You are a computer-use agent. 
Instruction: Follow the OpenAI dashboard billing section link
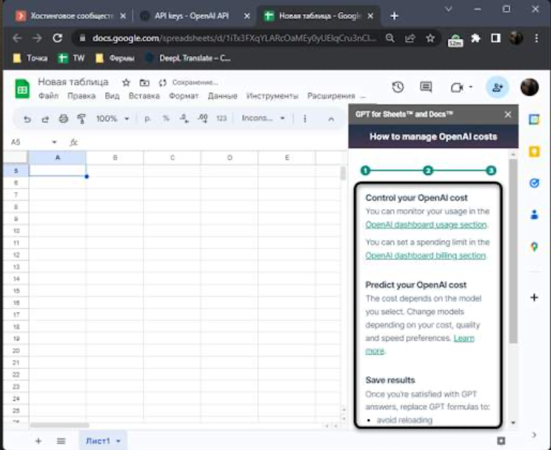(x=425, y=256)
